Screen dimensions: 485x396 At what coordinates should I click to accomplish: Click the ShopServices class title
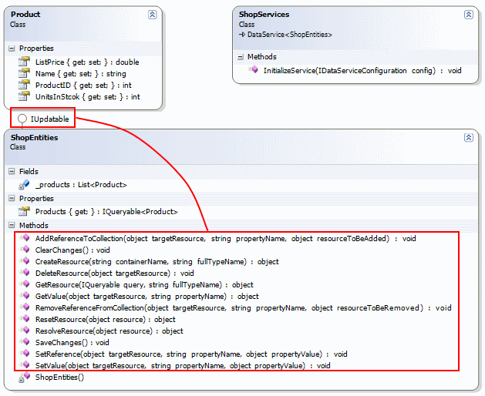(x=264, y=15)
